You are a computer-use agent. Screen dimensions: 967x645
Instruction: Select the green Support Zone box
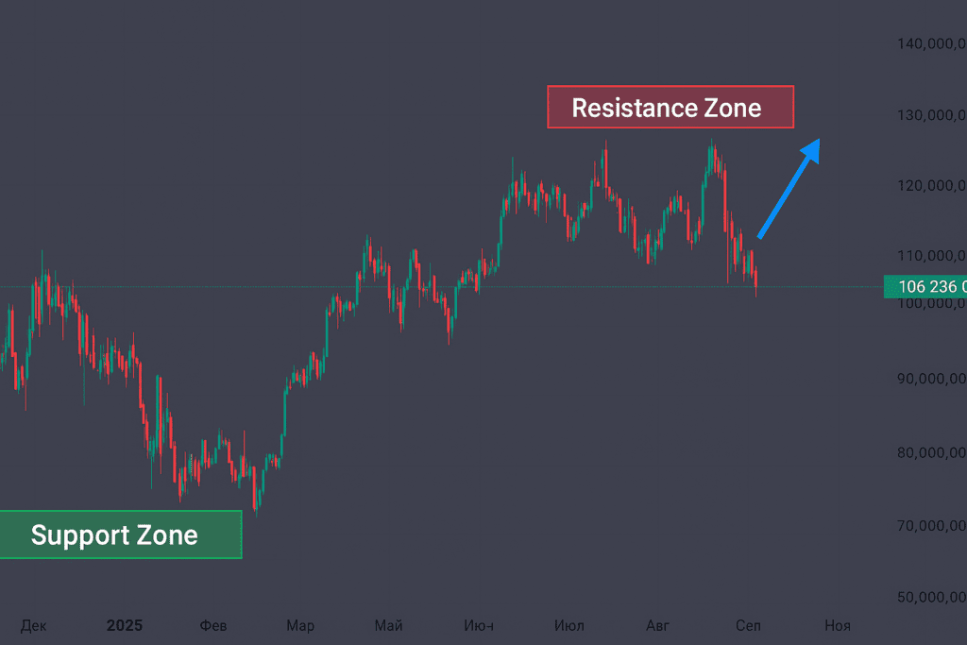click(x=120, y=535)
